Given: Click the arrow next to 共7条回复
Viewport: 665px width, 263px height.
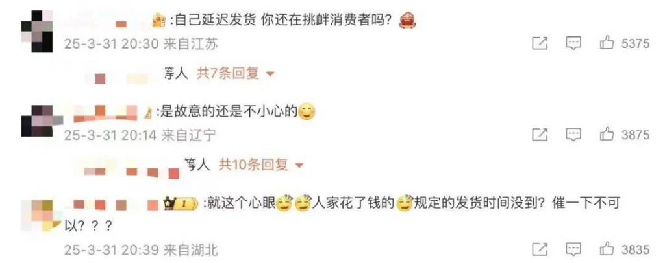Looking at the screenshot, I should pos(270,74).
